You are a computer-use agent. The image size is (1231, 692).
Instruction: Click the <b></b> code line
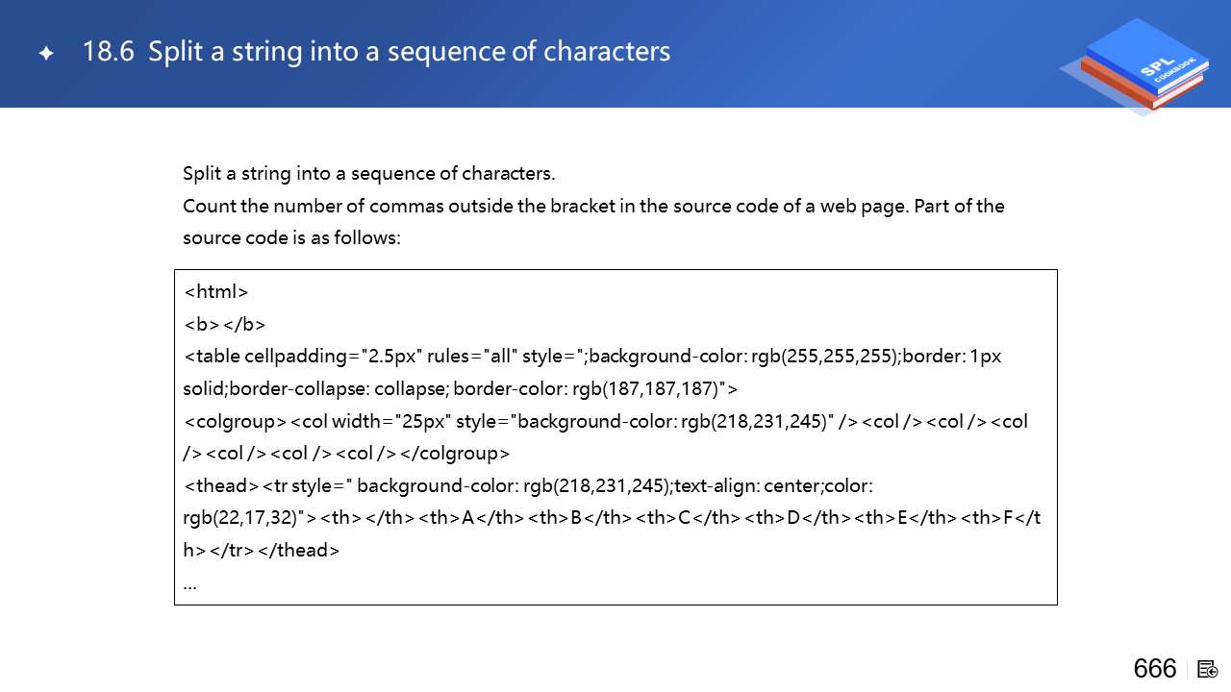pyautogui.click(x=225, y=324)
